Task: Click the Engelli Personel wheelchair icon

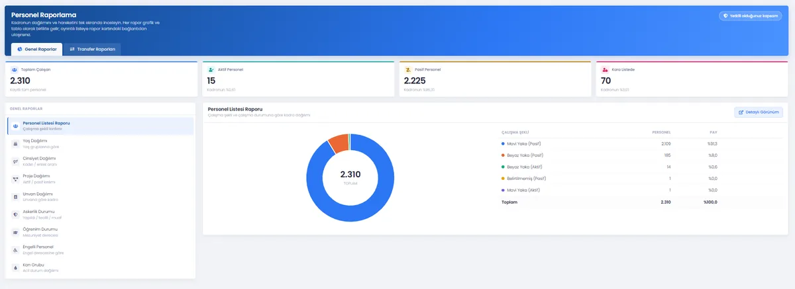Action: coord(15,250)
